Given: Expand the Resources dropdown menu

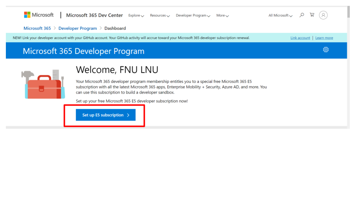Looking at the screenshot, I should click(x=160, y=15).
